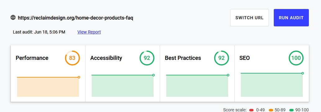Click the Last audit timestamp text
Viewport: 321px width, 112px height.
tap(39, 32)
